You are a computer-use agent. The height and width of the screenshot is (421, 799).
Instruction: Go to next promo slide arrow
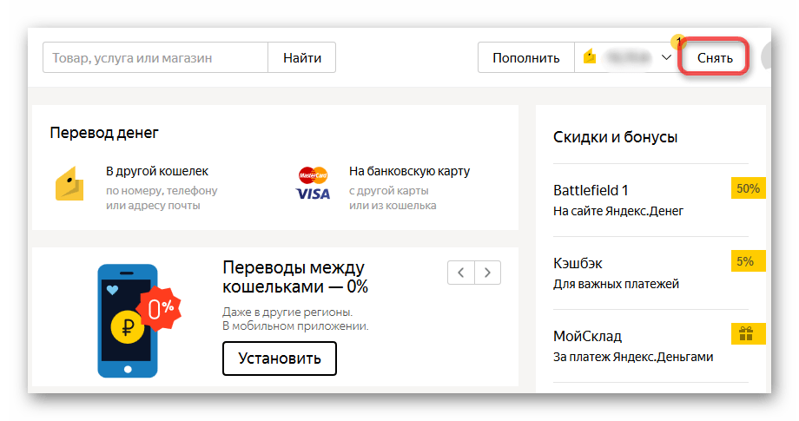[488, 272]
